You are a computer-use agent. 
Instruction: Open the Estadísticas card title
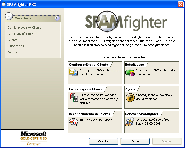coord(135,65)
